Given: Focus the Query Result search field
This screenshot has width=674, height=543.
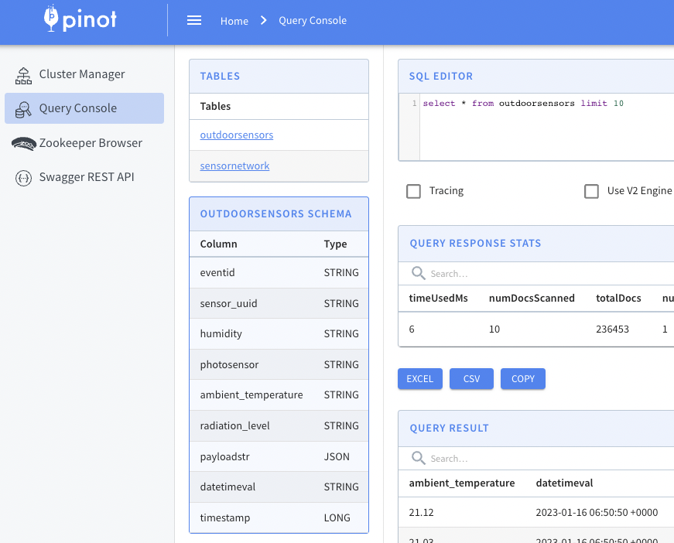Looking at the screenshot, I should point(542,459).
